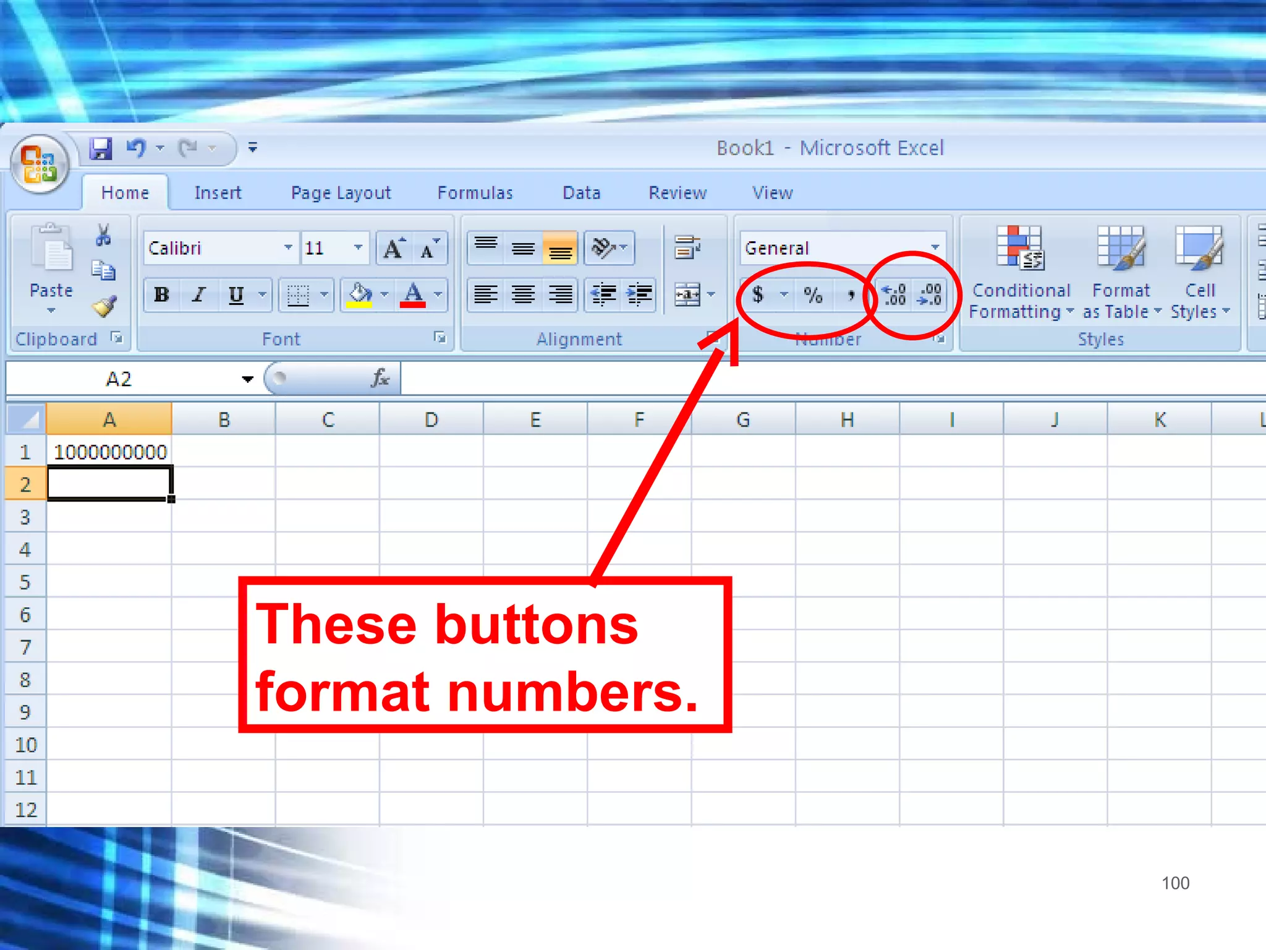Open Cell Styles gallery

tap(1200, 272)
